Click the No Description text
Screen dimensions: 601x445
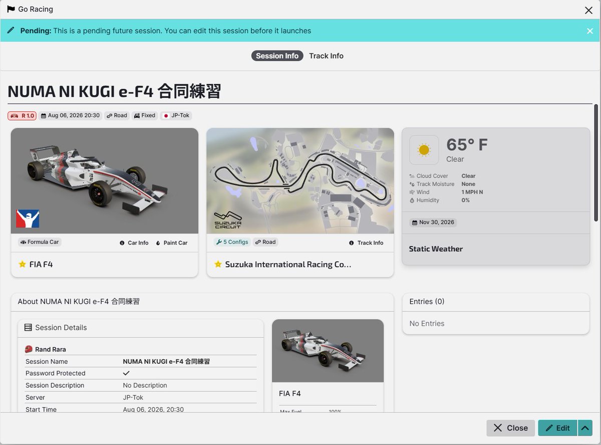click(145, 385)
